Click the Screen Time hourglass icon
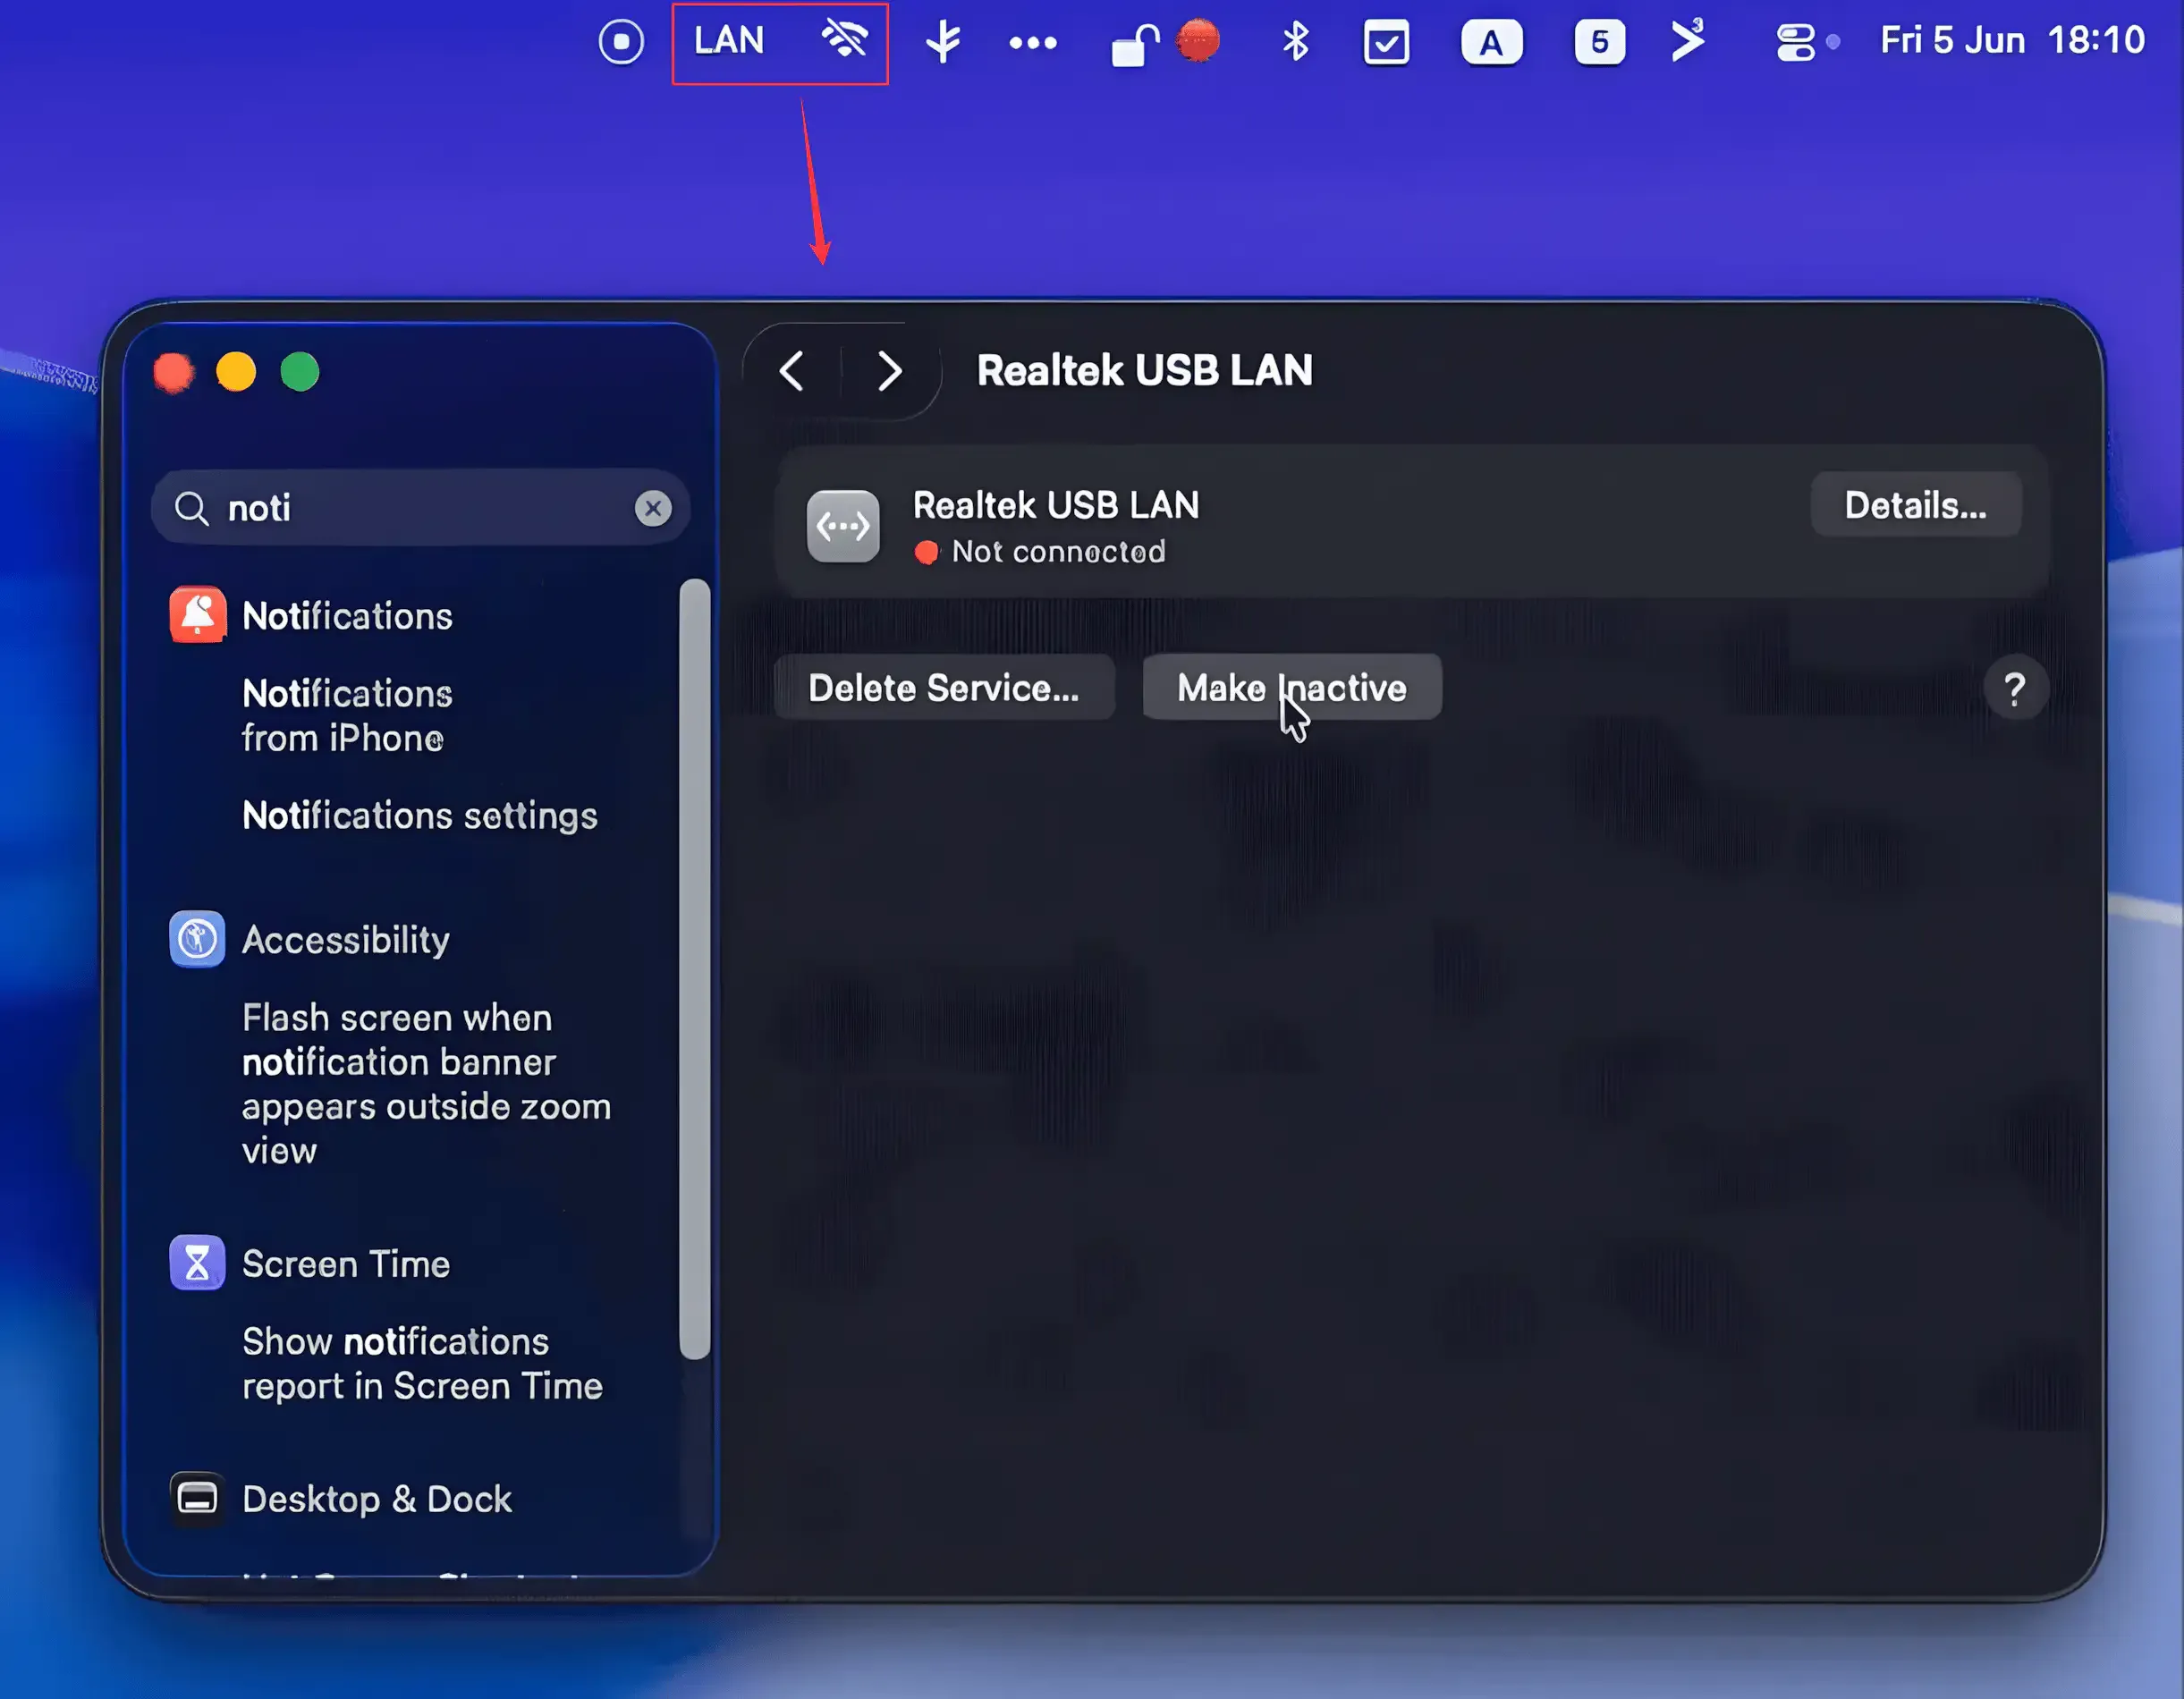Image resolution: width=2184 pixels, height=1699 pixels. [197, 1263]
